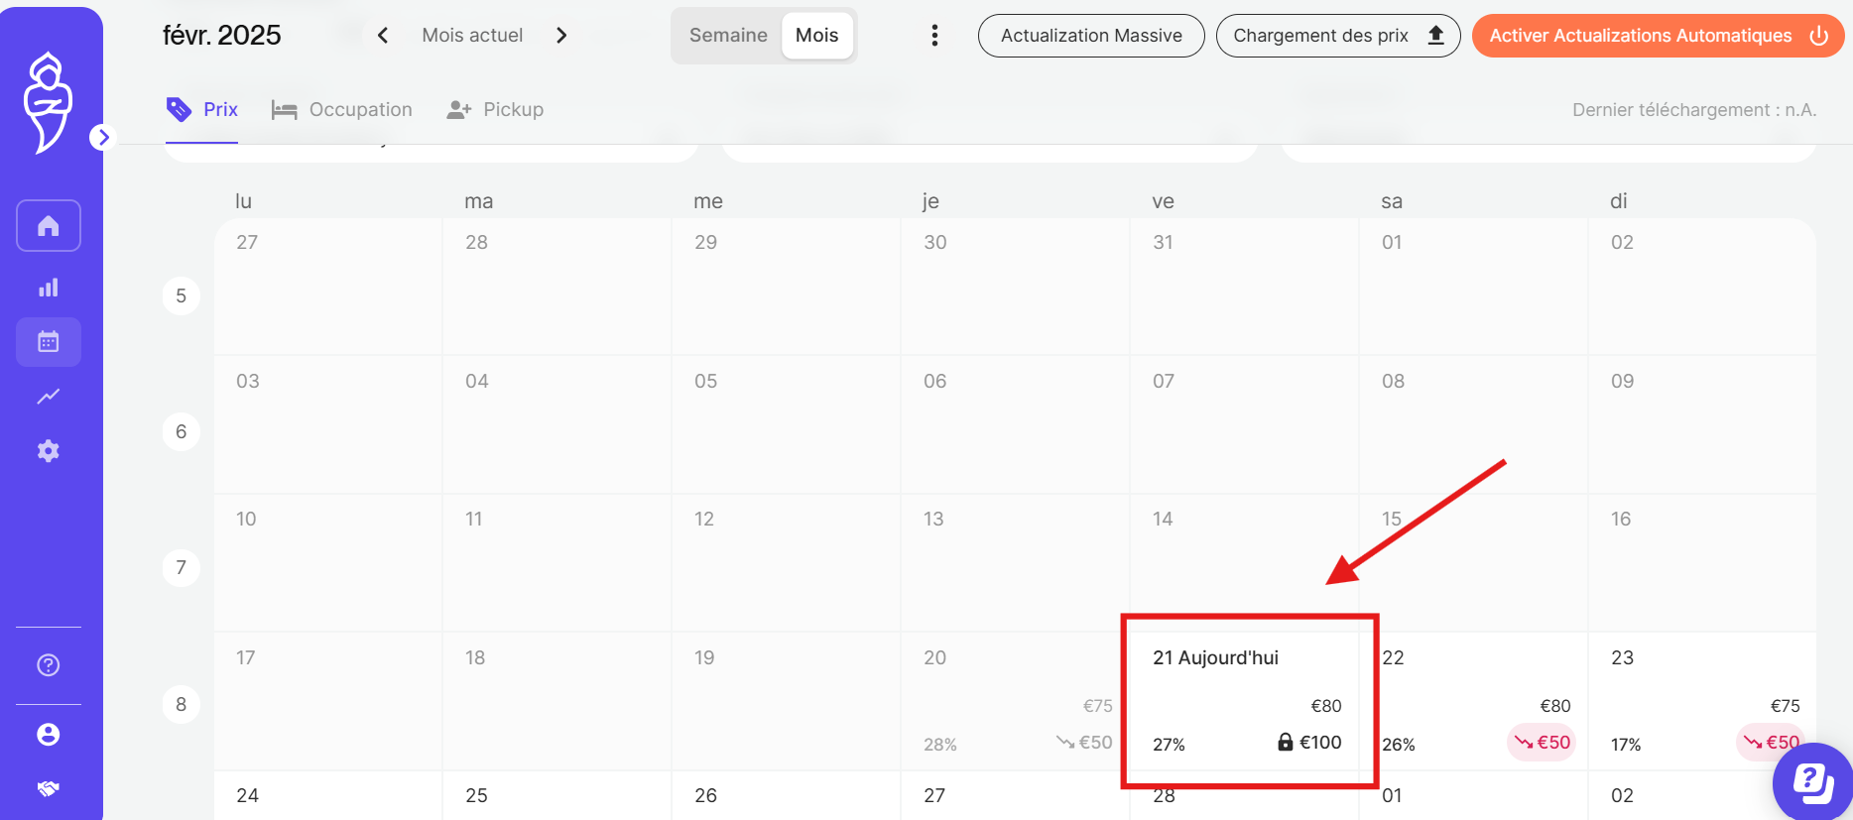Click the Chargement des prix button

coord(1337,36)
